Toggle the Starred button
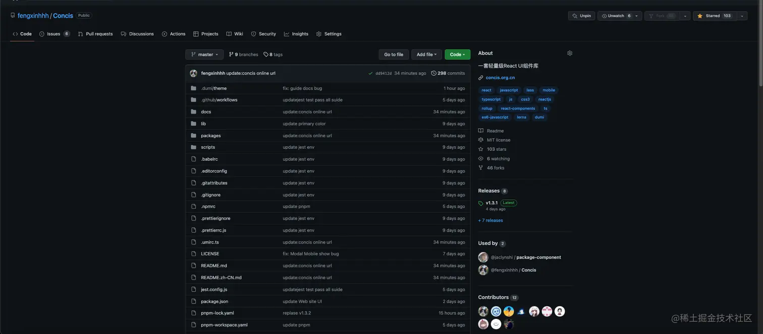The height and width of the screenshot is (334, 763). (x=715, y=16)
